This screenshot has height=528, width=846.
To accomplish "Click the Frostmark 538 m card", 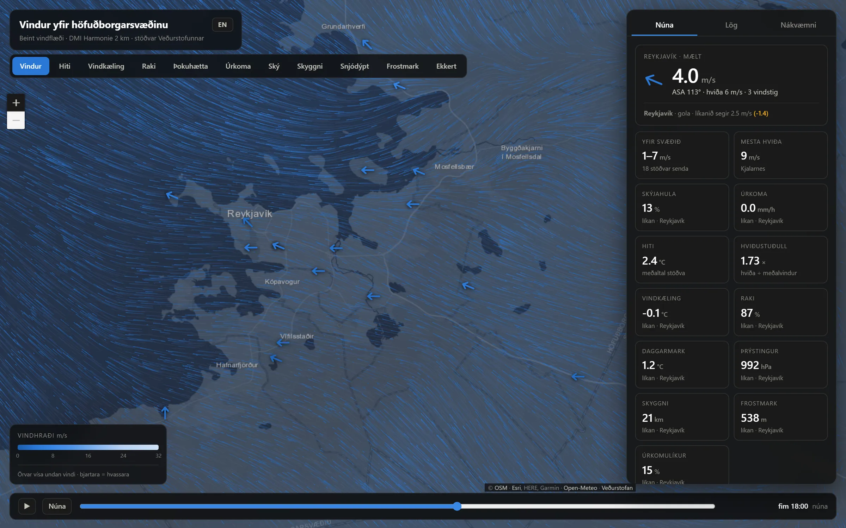I will [780, 417].
